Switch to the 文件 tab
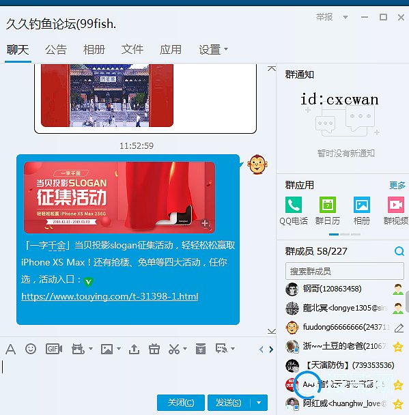The height and width of the screenshot is (415, 409). coord(132,50)
